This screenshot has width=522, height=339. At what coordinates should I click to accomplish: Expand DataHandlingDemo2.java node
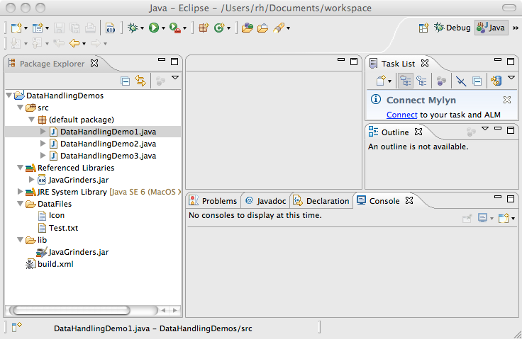[43, 143]
